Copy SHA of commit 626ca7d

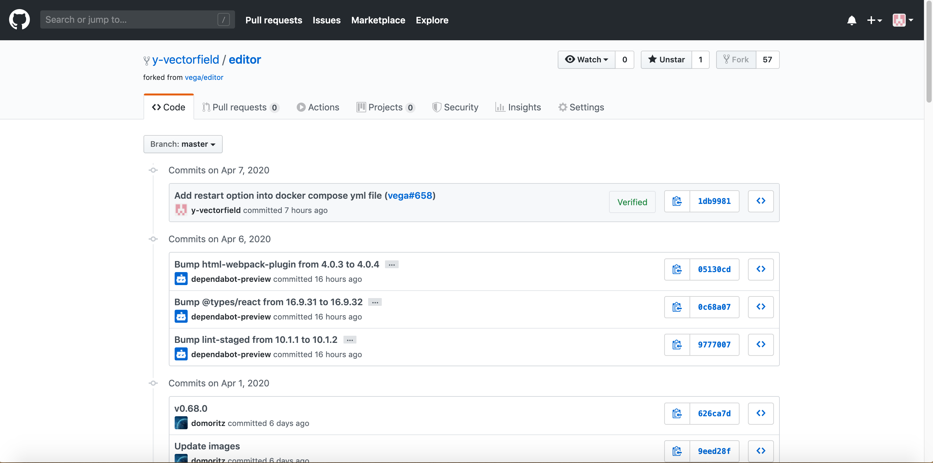click(677, 413)
